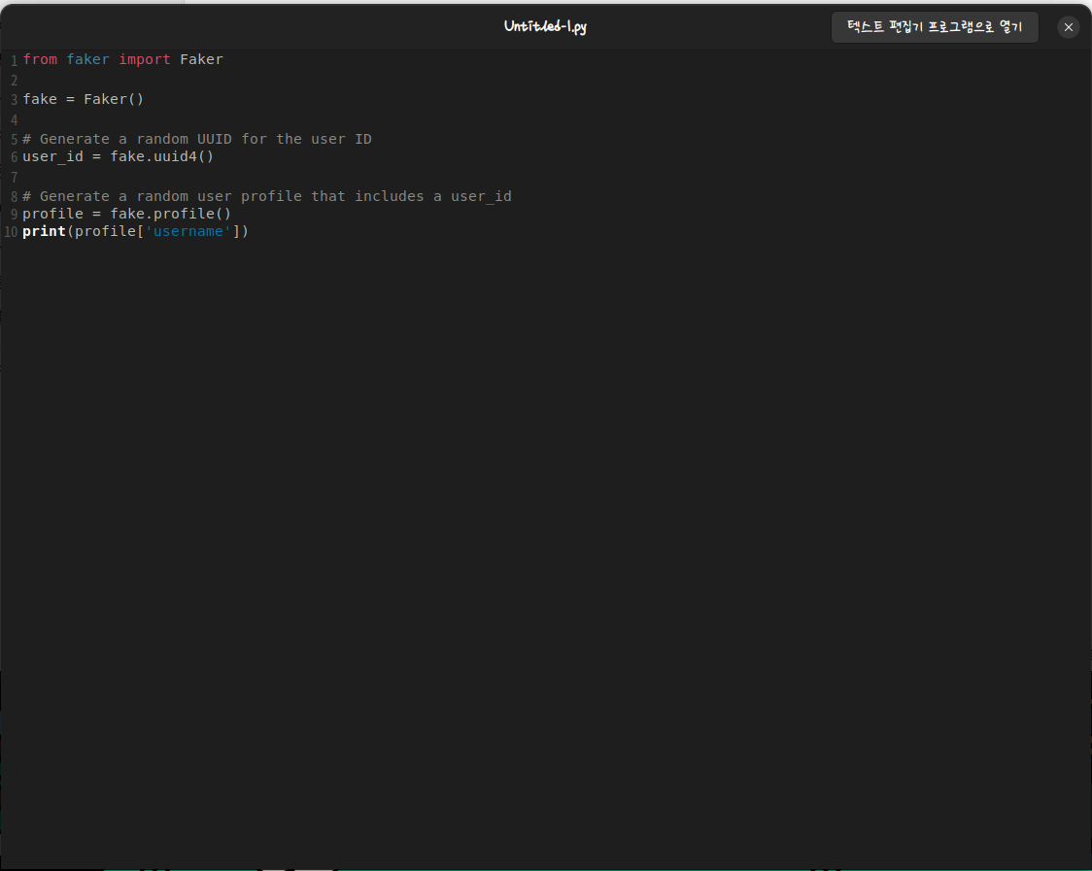Close the Untitled-1.py preview window
1092x871 pixels.
(x=1068, y=27)
